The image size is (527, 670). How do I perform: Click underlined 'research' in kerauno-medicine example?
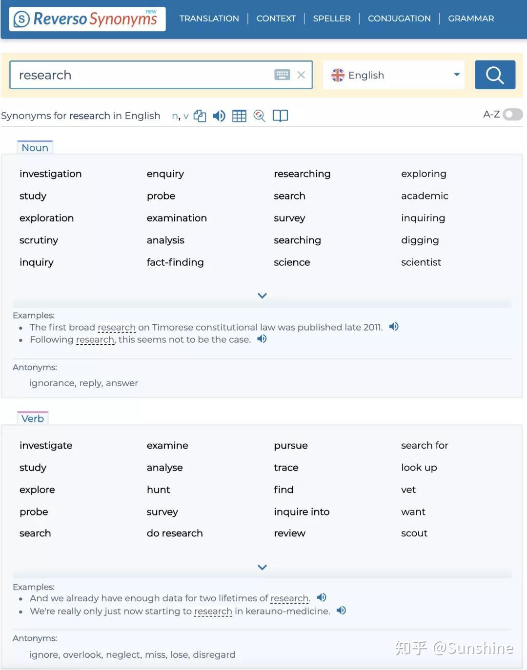point(213,611)
